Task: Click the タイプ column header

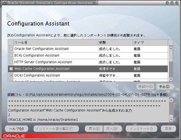Action: click(150, 42)
